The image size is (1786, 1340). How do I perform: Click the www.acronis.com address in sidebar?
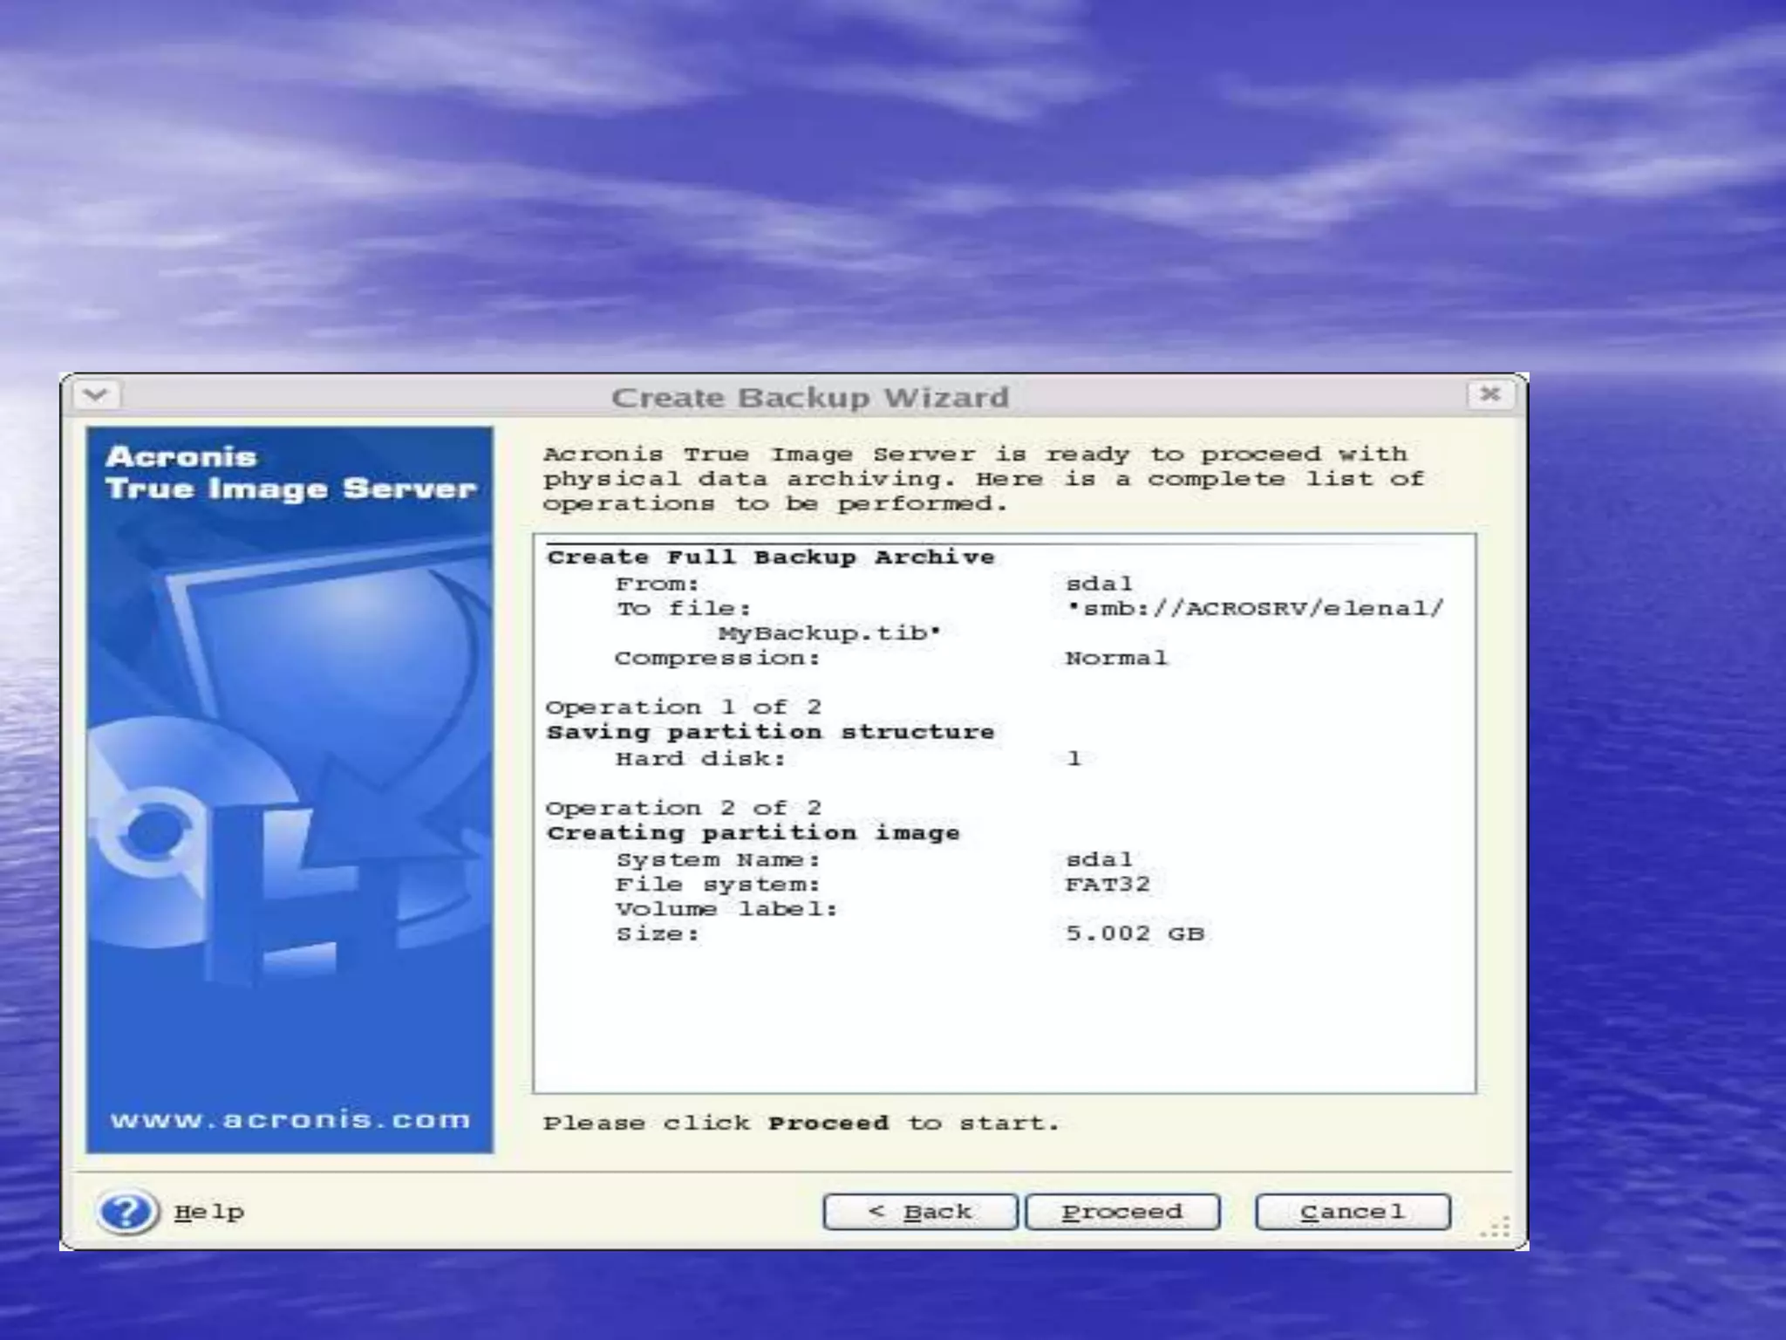coord(290,1119)
